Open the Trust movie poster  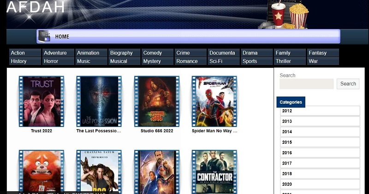coord(42,101)
